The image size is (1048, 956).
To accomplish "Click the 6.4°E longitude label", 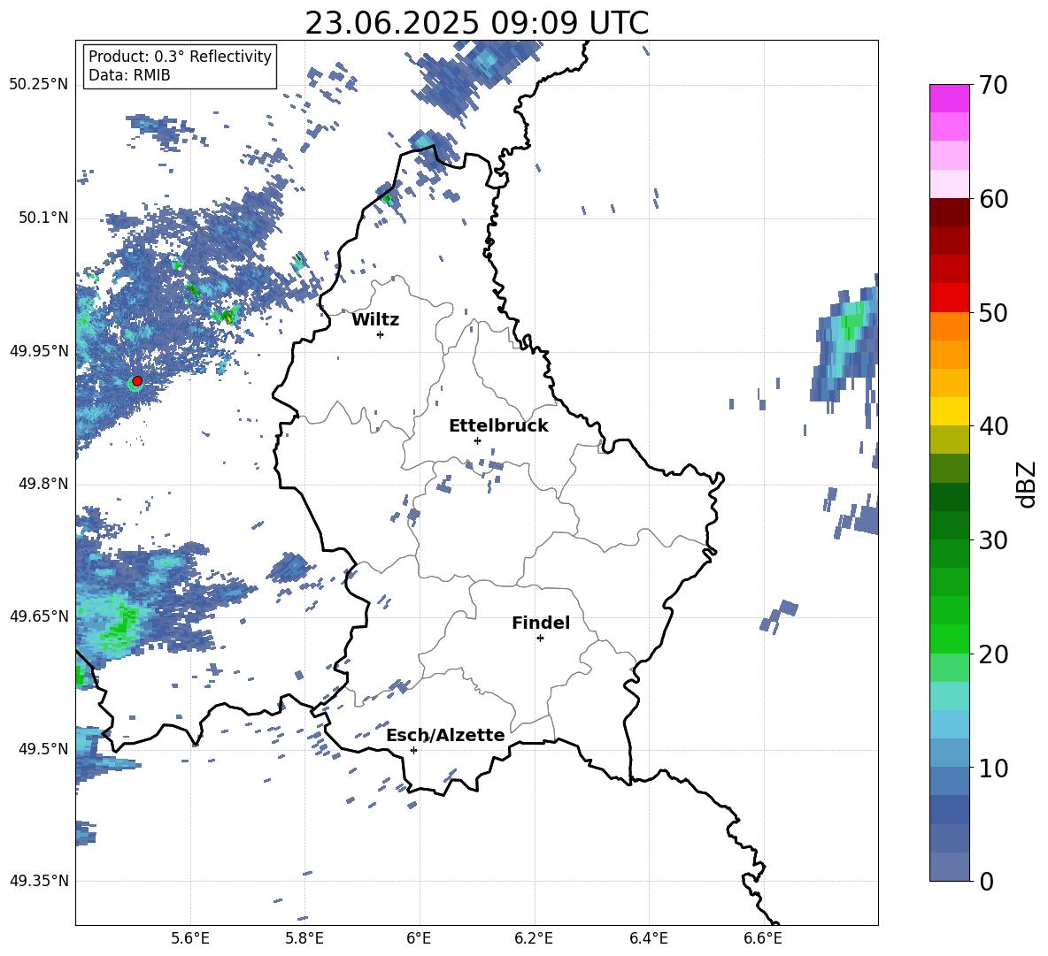I will pyautogui.click(x=648, y=939).
